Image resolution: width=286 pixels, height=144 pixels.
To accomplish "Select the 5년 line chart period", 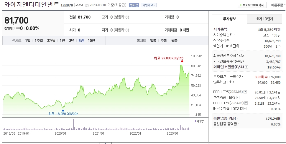I will coord(81,41).
